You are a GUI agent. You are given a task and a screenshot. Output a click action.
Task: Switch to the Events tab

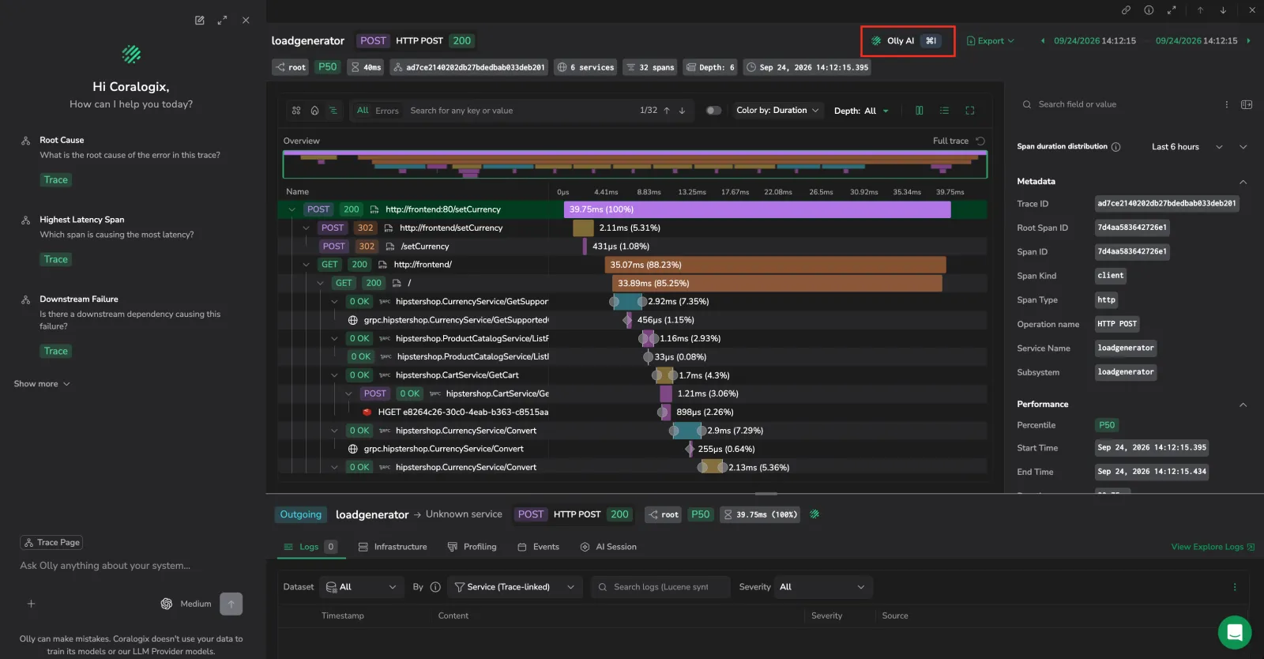(538, 547)
